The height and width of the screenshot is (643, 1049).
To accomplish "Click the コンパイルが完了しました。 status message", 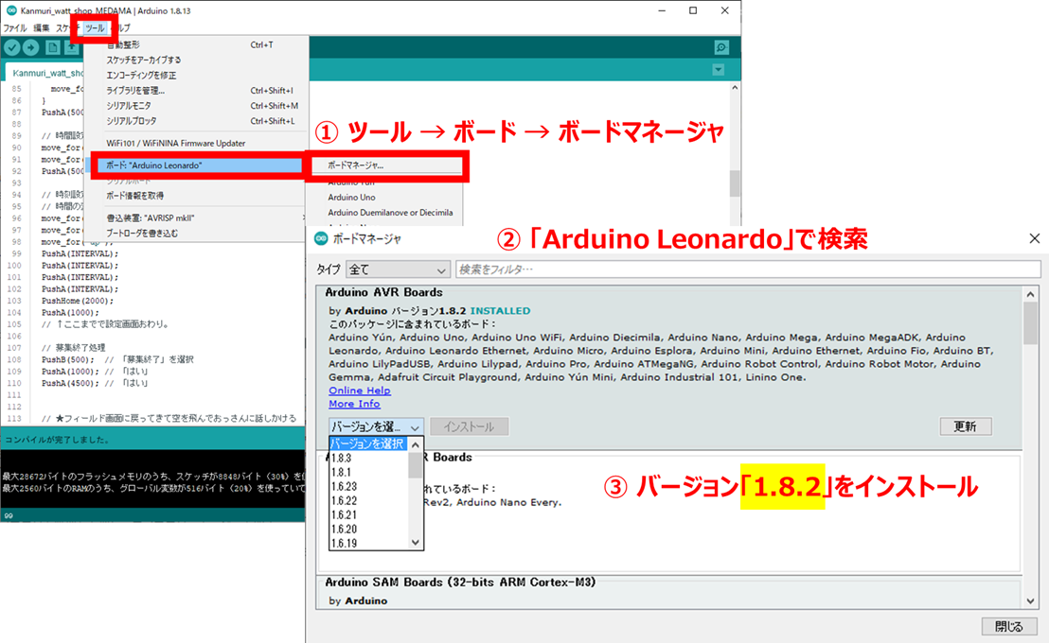I will click(x=58, y=440).
